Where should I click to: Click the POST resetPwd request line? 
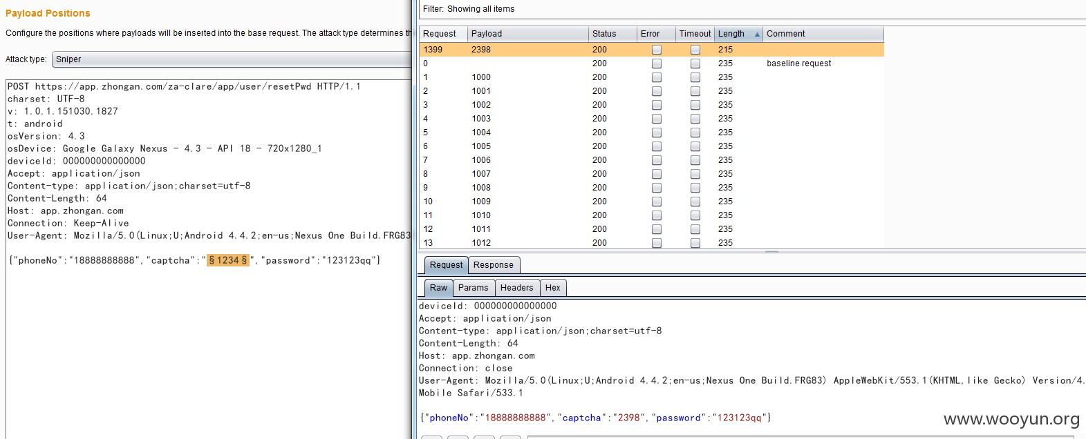pos(184,86)
